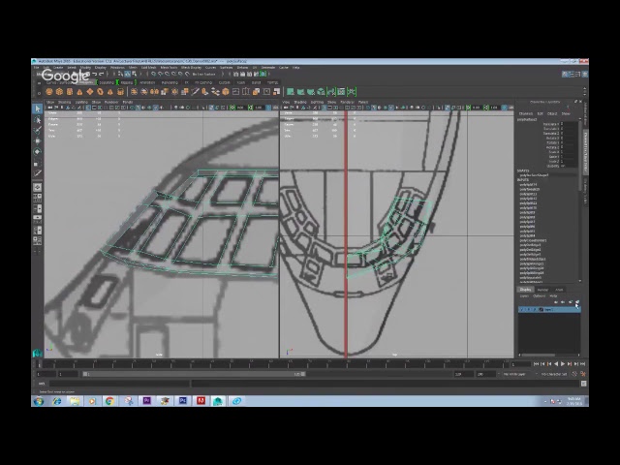The image size is (620, 465).
Task: Open Google Chrome from taskbar
Action: (109, 401)
